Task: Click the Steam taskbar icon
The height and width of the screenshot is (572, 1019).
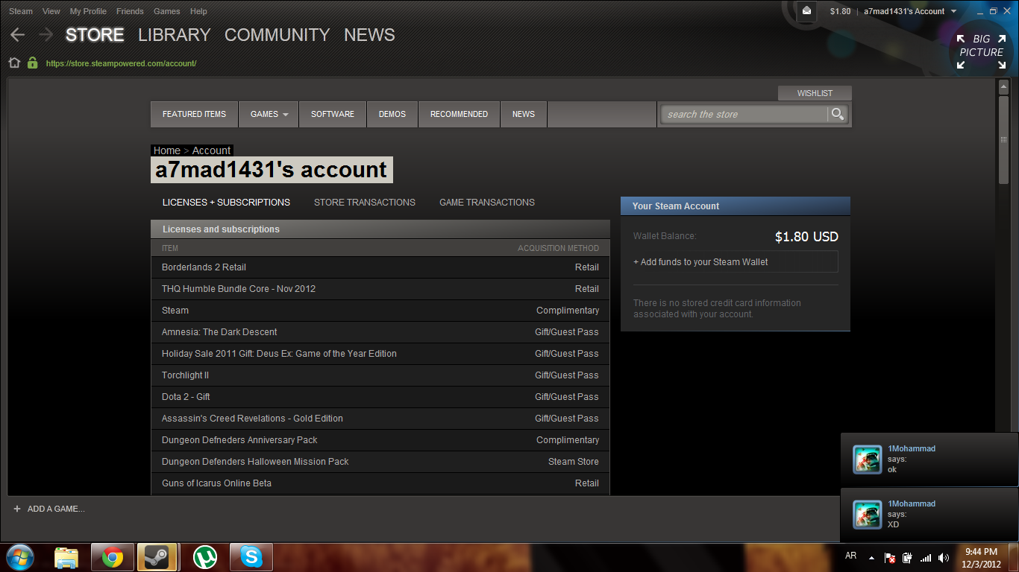Action: click(156, 557)
